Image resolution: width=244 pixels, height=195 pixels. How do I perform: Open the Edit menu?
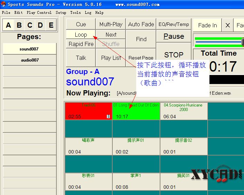(x=18, y=12)
